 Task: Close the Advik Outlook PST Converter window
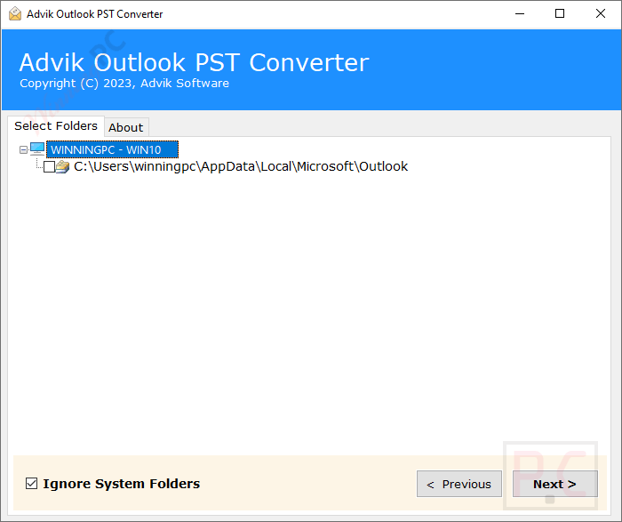click(x=601, y=14)
